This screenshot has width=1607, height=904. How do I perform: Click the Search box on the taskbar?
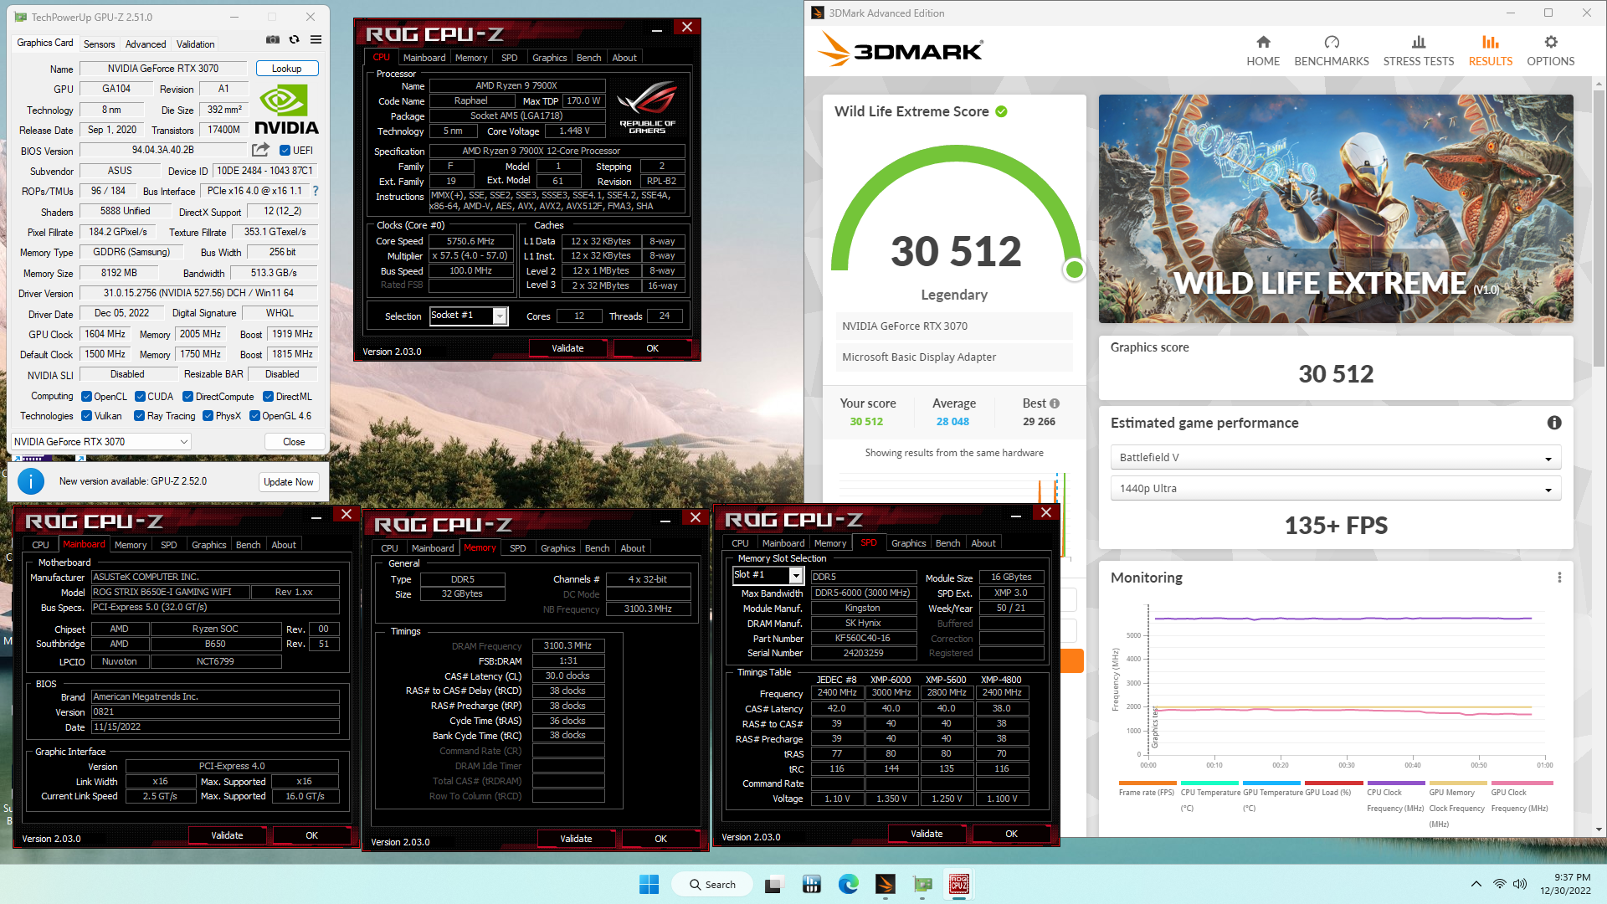[714, 885]
